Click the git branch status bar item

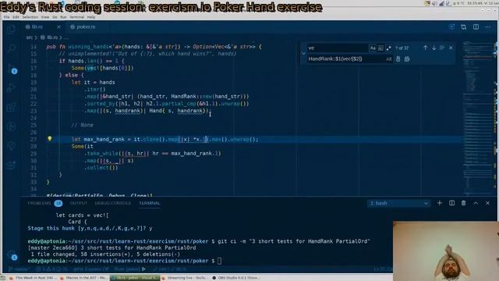(x=19, y=269)
